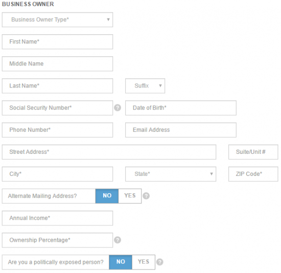Open the Business Owner Type dropdown
This screenshot has height=273, width=281.
point(57,20)
